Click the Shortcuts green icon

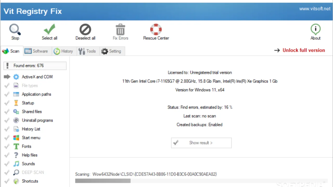click(x=16, y=181)
